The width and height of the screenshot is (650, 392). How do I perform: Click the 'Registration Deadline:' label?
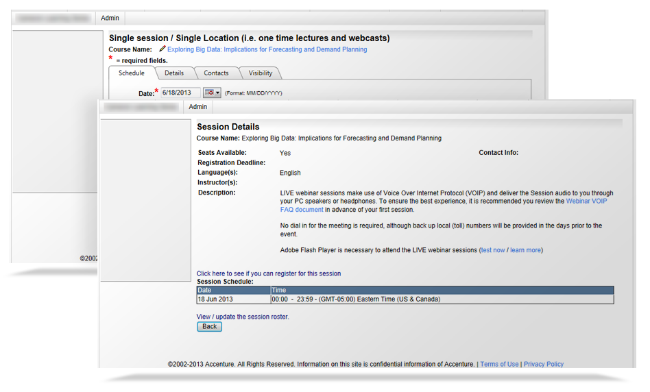tap(231, 162)
